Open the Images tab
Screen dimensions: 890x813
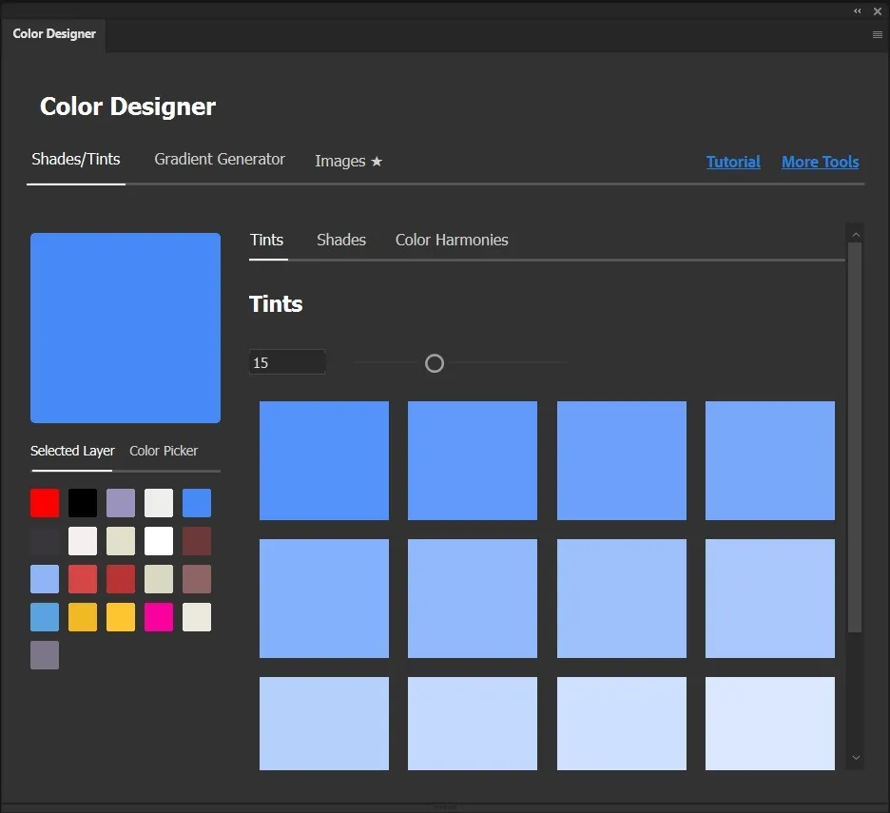click(x=338, y=161)
